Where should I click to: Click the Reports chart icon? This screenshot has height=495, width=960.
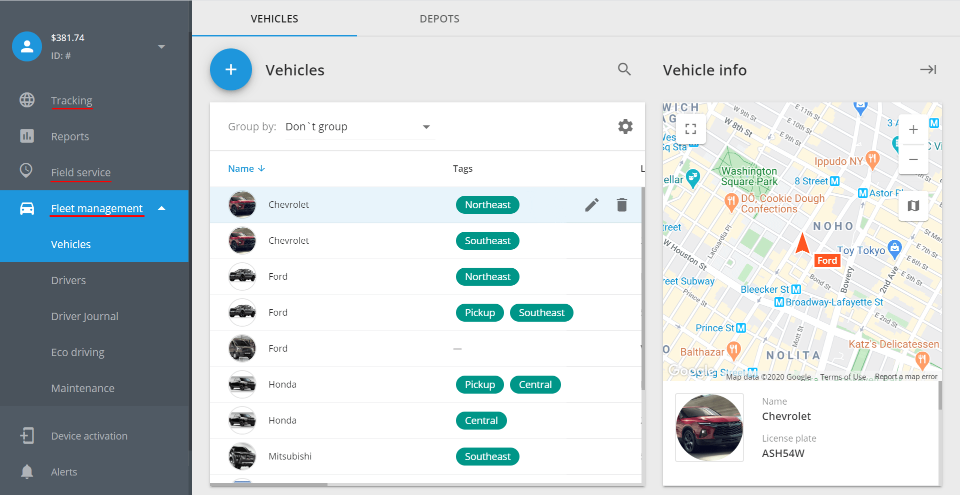point(27,136)
